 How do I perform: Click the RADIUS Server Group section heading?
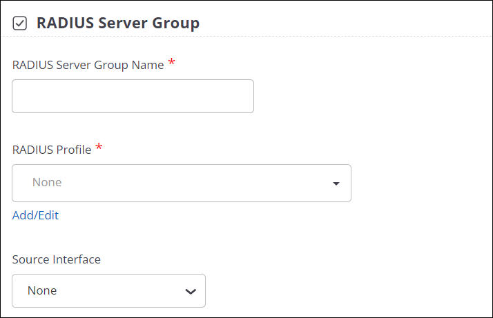coord(118,23)
